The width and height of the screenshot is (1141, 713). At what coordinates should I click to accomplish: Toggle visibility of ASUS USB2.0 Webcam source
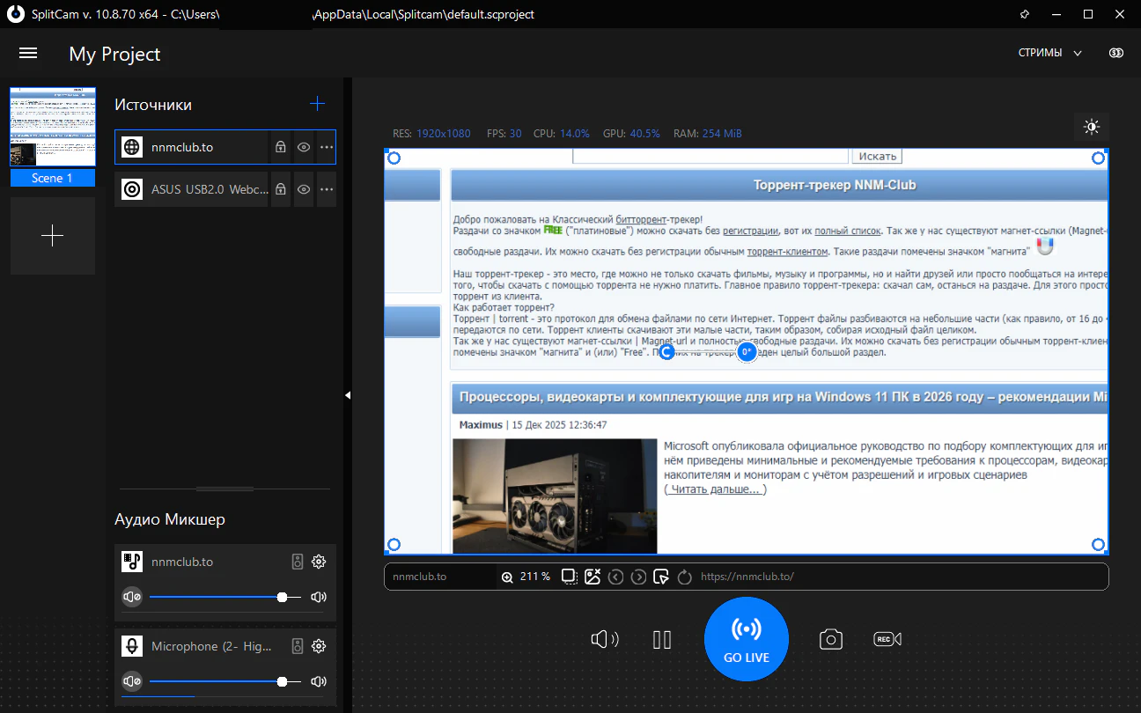304,189
